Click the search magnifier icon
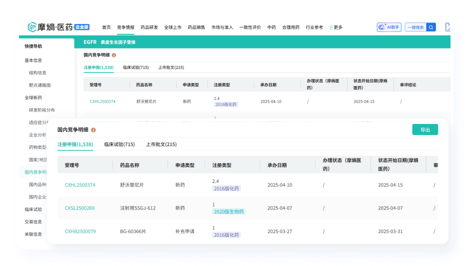Viewport: 470px width, 266px height. coord(430,27)
